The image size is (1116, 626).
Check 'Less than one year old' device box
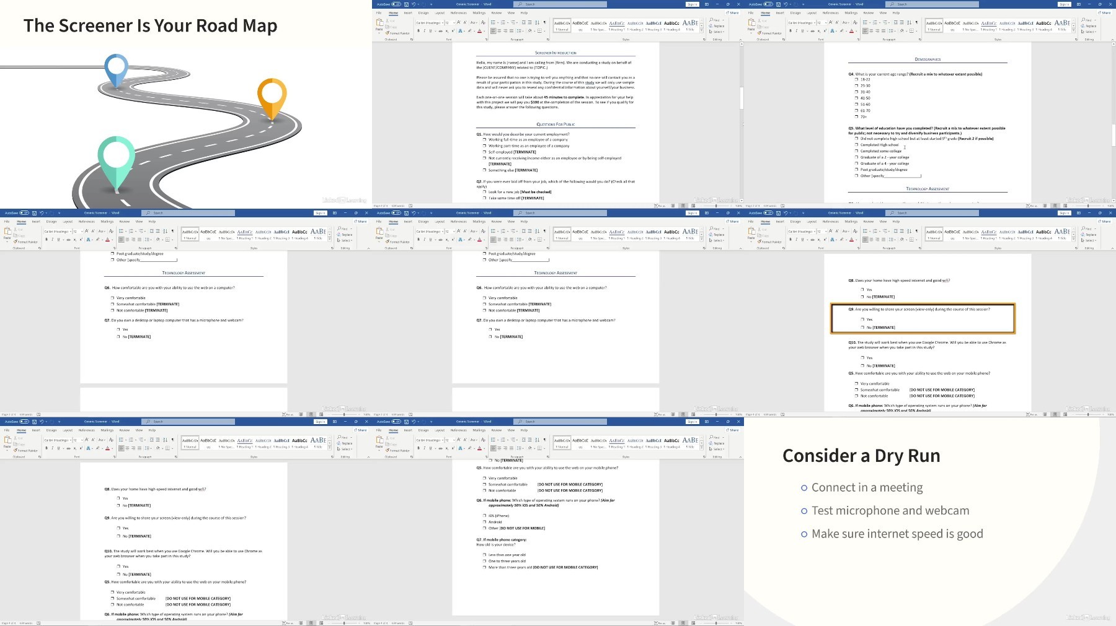coord(485,555)
